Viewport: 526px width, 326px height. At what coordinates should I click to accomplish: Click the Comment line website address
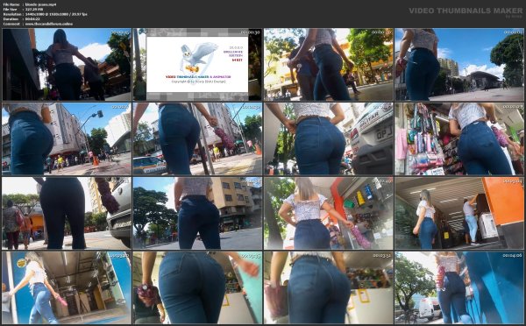[48, 24]
